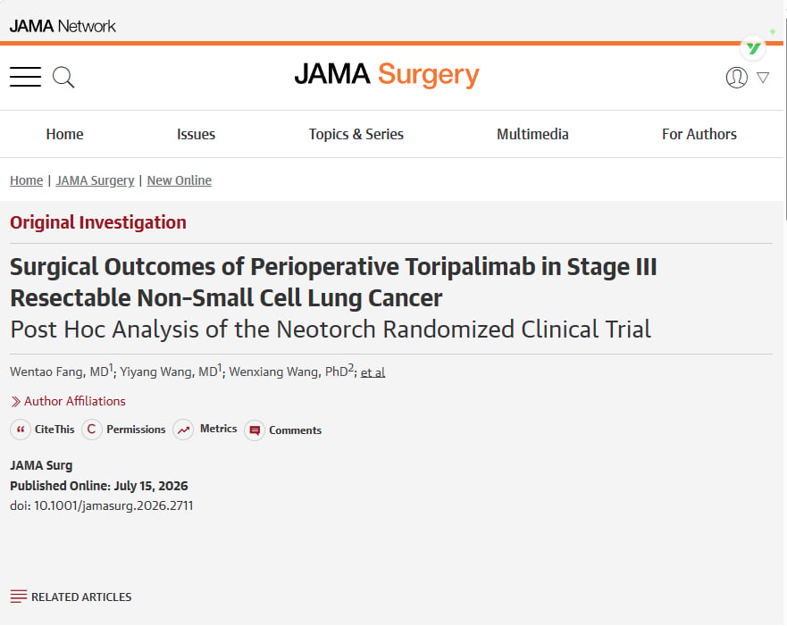
Task: Open the For Authors menu
Action: click(699, 135)
